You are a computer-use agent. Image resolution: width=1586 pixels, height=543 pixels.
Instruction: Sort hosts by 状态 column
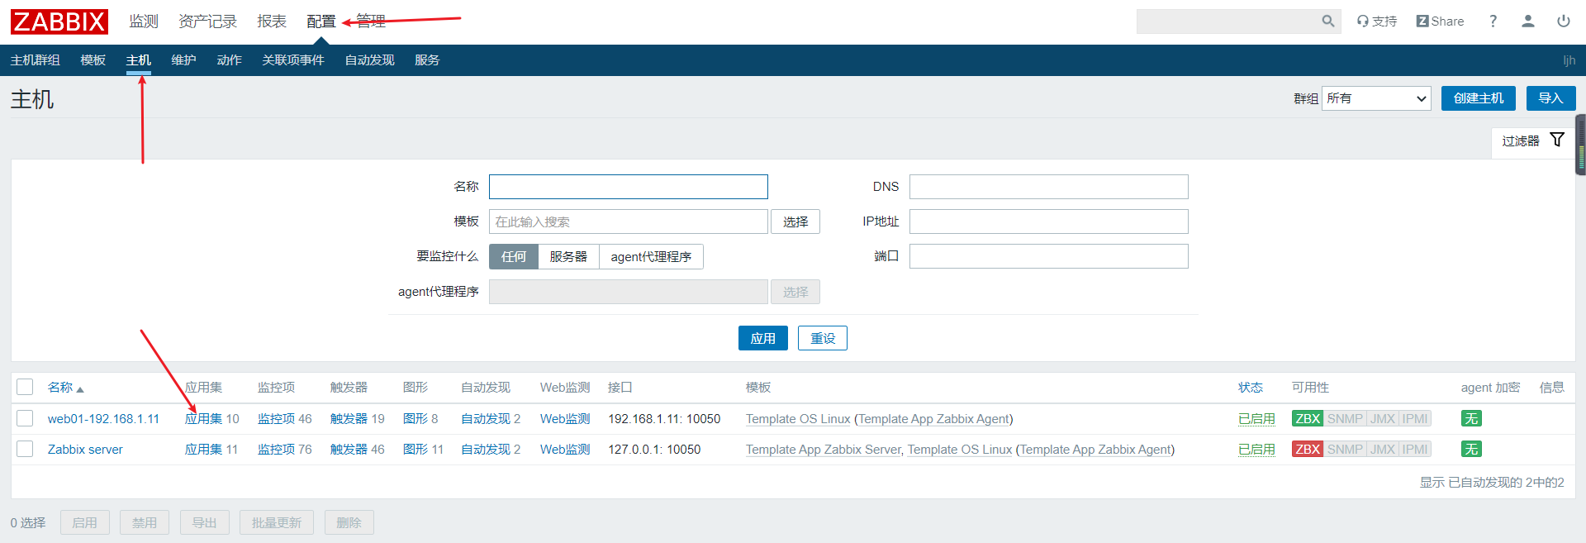click(1251, 388)
